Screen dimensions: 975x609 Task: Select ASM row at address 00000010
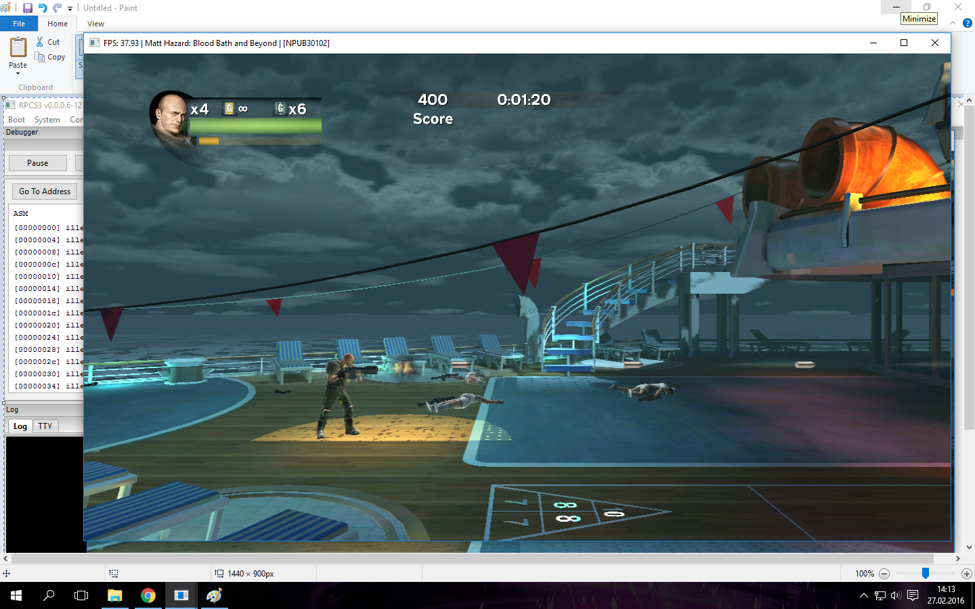(48, 277)
